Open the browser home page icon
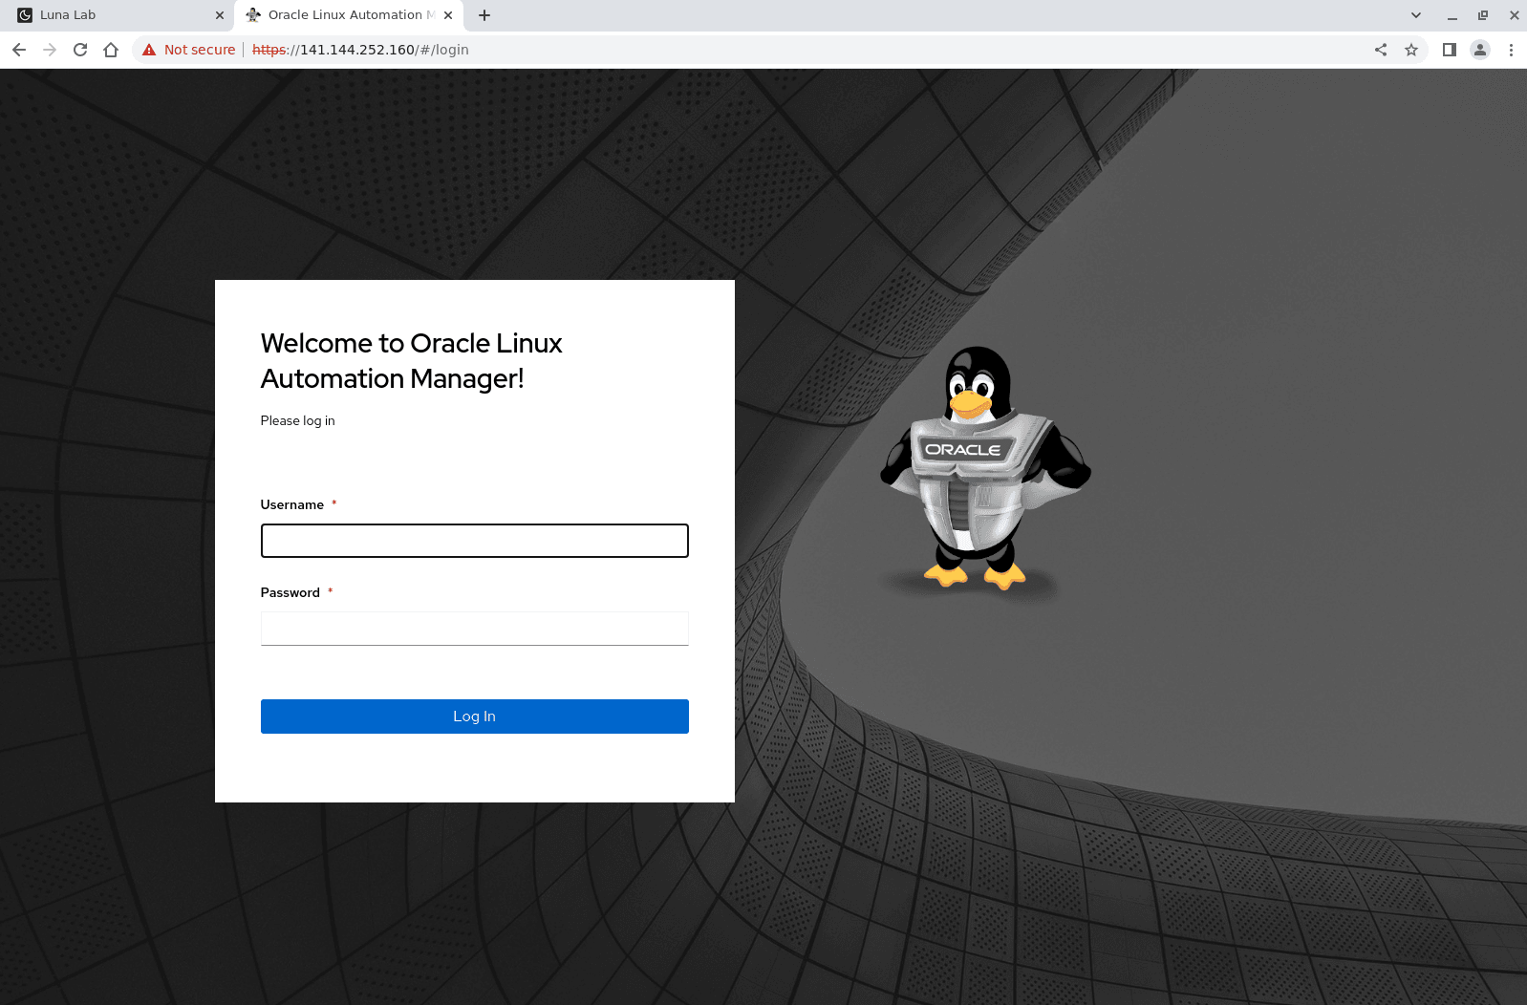 [111, 50]
